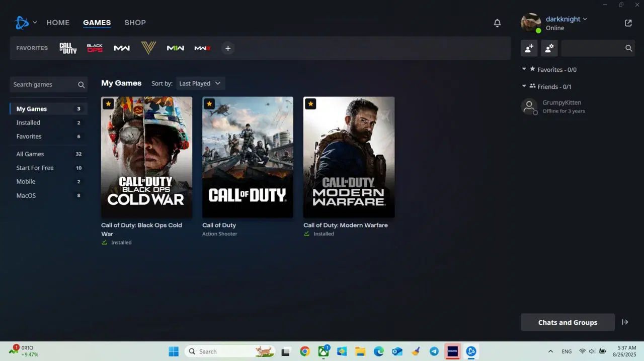Show hidden system tray icons

(550, 351)
